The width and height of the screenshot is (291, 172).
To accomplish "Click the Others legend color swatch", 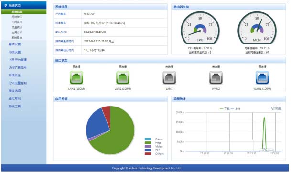I will click(x=148, y=154).
